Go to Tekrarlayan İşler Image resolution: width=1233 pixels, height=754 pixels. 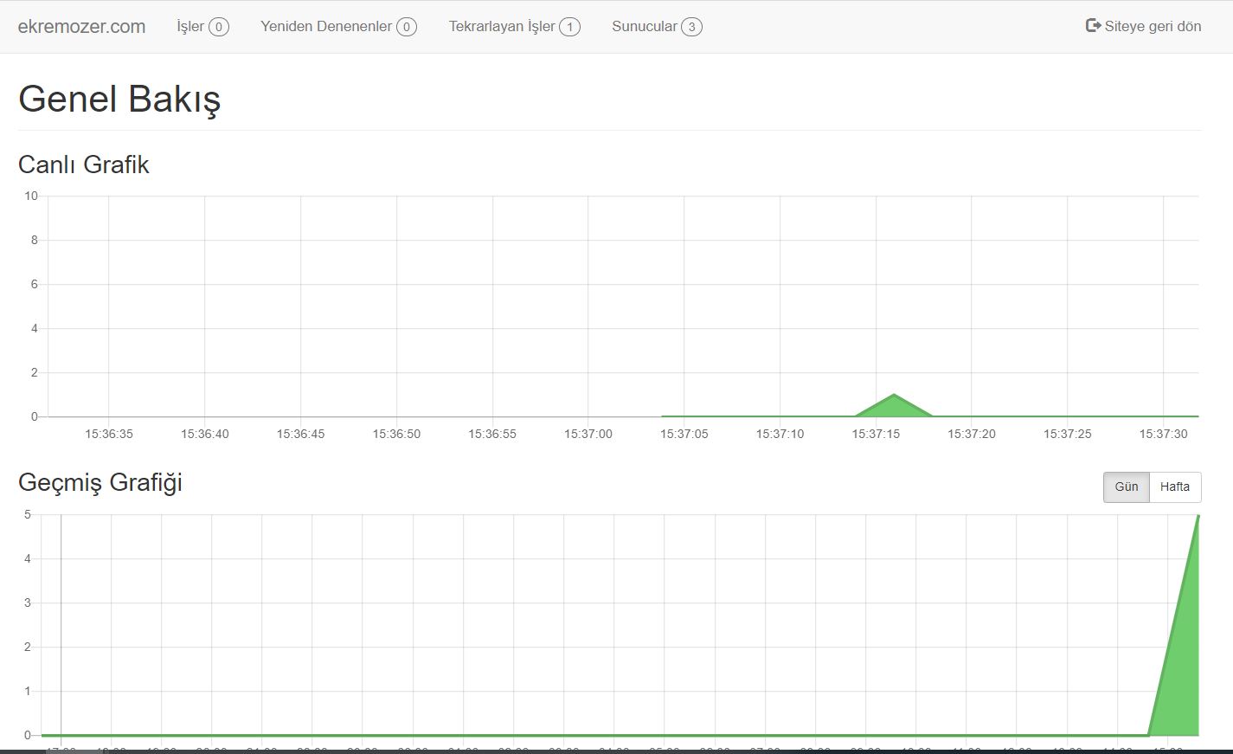pyautogui.click(x=502, y=26)
